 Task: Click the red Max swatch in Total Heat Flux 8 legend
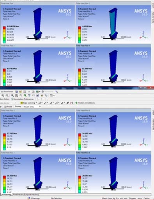pyautogui.click(x=80, y=177)
